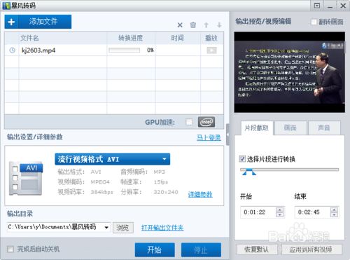350x260 pixels.
Task: Click the 15fps frame rate value
Action: (x=161, y=182)
